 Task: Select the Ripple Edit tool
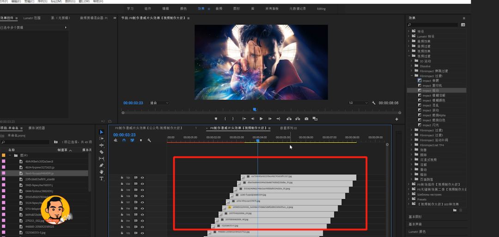pyautogui.click(x=102, y=145)
